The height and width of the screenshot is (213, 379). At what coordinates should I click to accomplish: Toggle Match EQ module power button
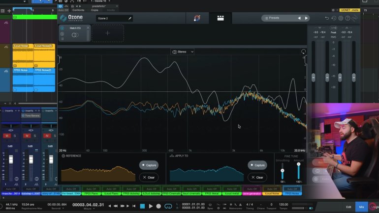pos(62,28)
